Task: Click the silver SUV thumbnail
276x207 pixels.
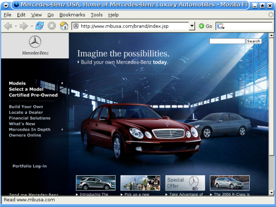Action: point(96,183)
